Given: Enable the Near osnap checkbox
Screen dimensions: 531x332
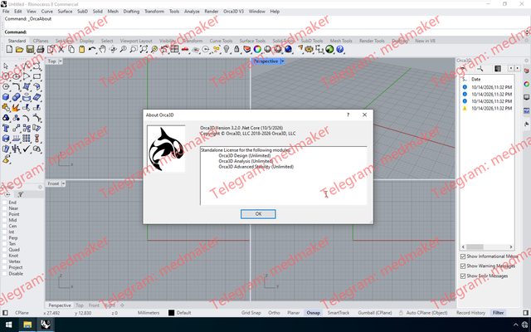Looking at the screenshot, I should coord(5,208).
